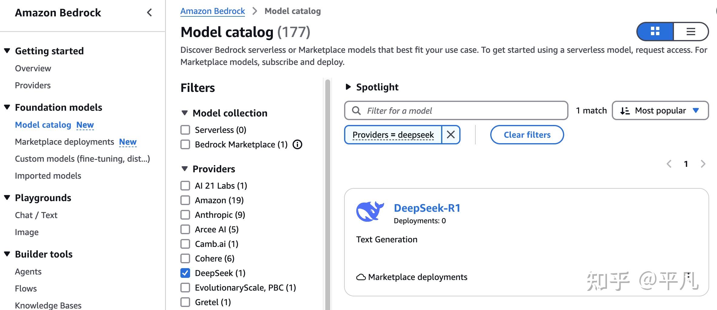717x310 pixels.
Task: Click the Filter for a model field
Action: pos(456,111)
